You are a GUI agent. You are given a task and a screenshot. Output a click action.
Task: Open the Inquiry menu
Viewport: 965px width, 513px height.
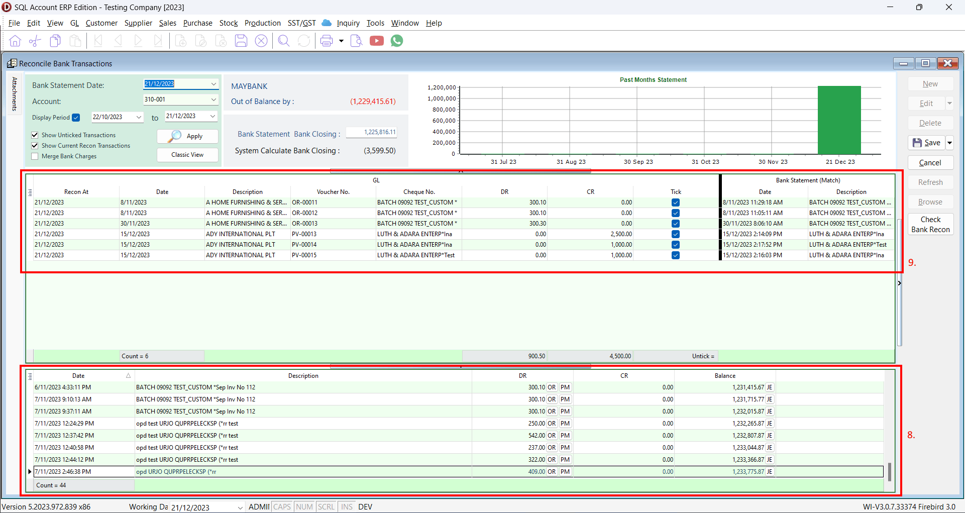tap(348, 23)
